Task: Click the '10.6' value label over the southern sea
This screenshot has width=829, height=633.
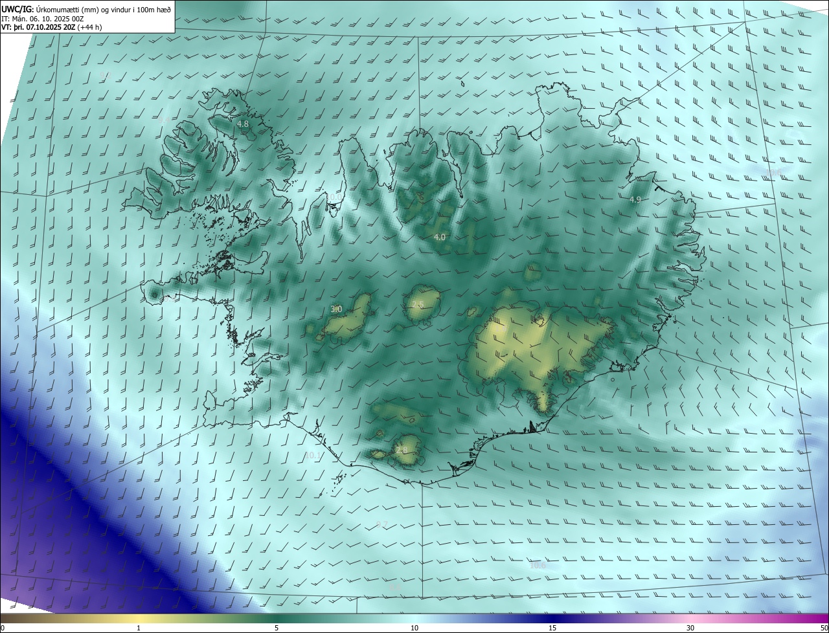Action: [538, 565]
